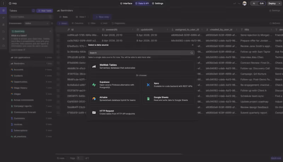
Task: Open the created_by_user_id column menu
Action: 237,30
